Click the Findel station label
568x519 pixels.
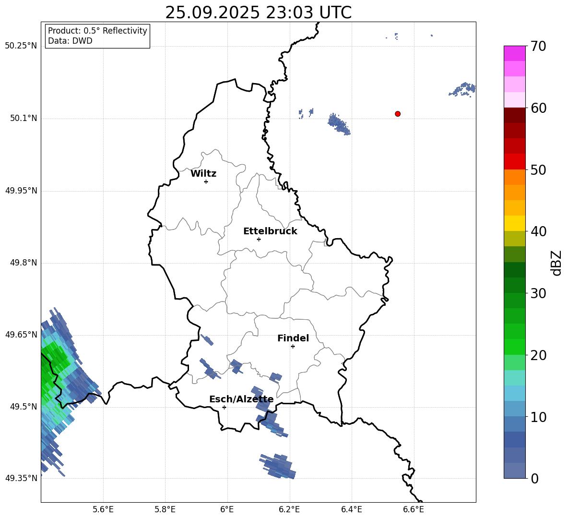[x=293, y=338]
